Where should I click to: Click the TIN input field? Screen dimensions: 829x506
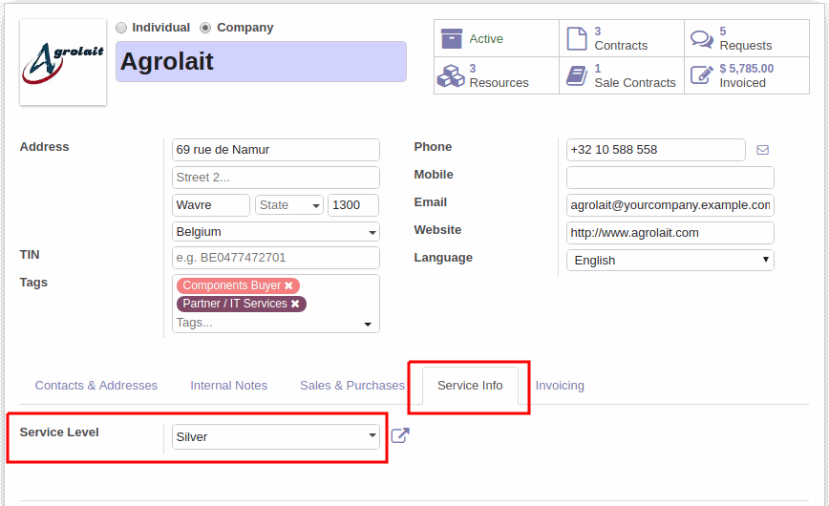(x=276, y=258)
